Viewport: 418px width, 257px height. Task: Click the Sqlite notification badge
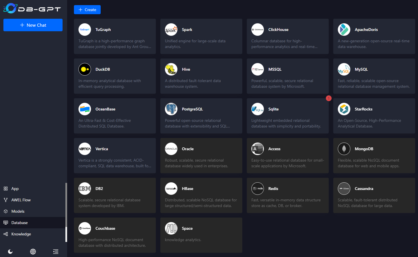(x=329, y=98)
